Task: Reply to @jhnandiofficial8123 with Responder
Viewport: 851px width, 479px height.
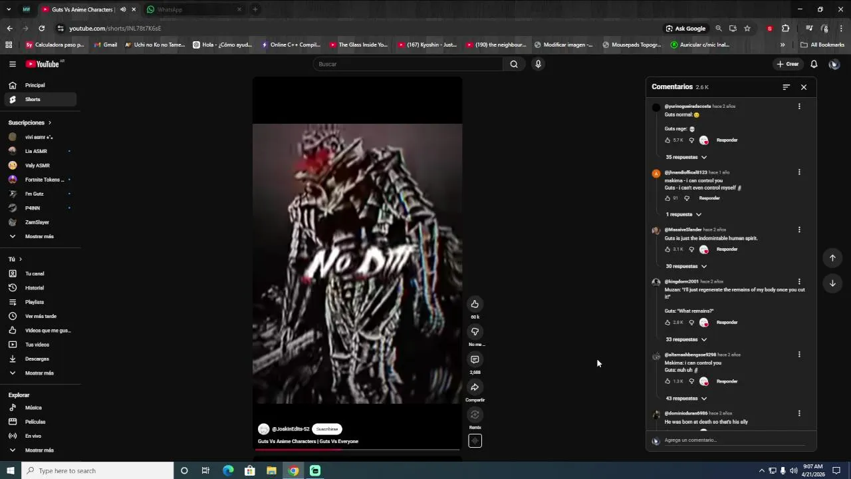Action: [x=709, y=198]
